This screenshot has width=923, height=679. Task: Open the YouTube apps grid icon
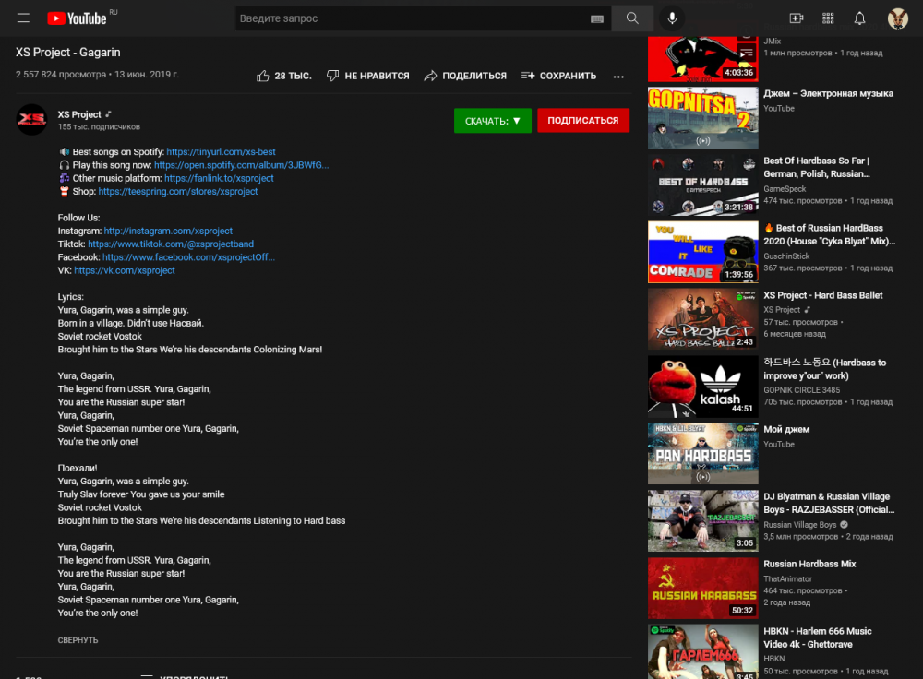point(828,18)
